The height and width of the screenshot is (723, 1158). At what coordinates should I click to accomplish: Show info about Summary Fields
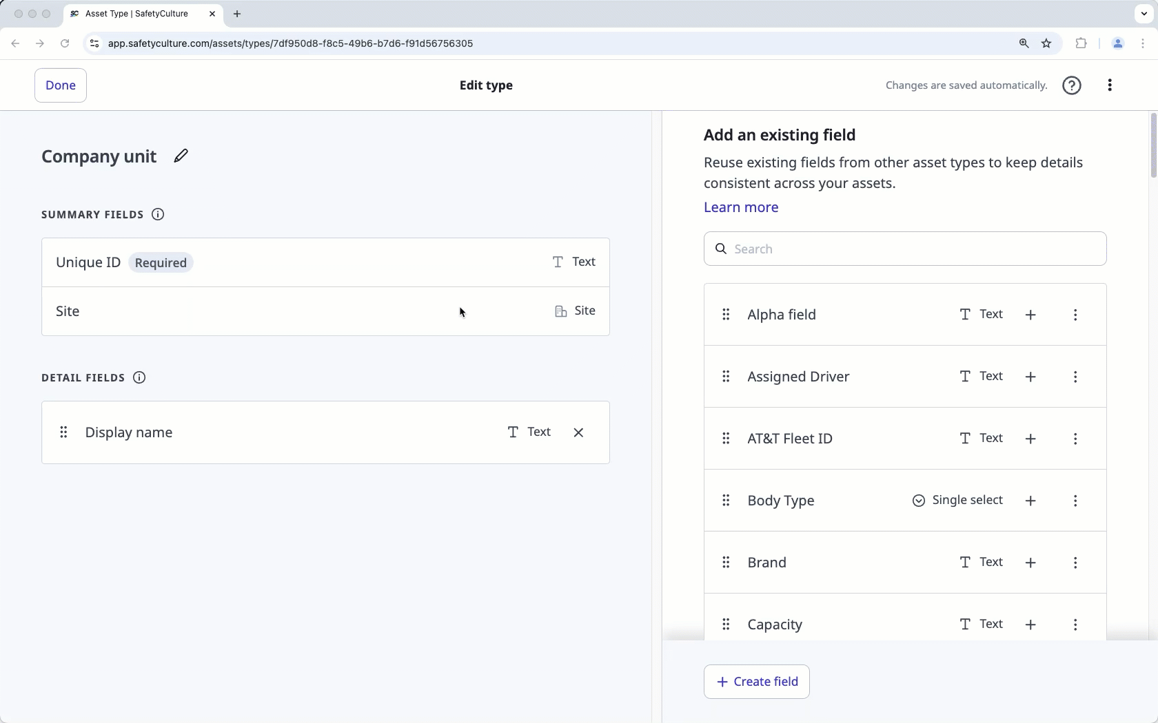coord(158,215)
